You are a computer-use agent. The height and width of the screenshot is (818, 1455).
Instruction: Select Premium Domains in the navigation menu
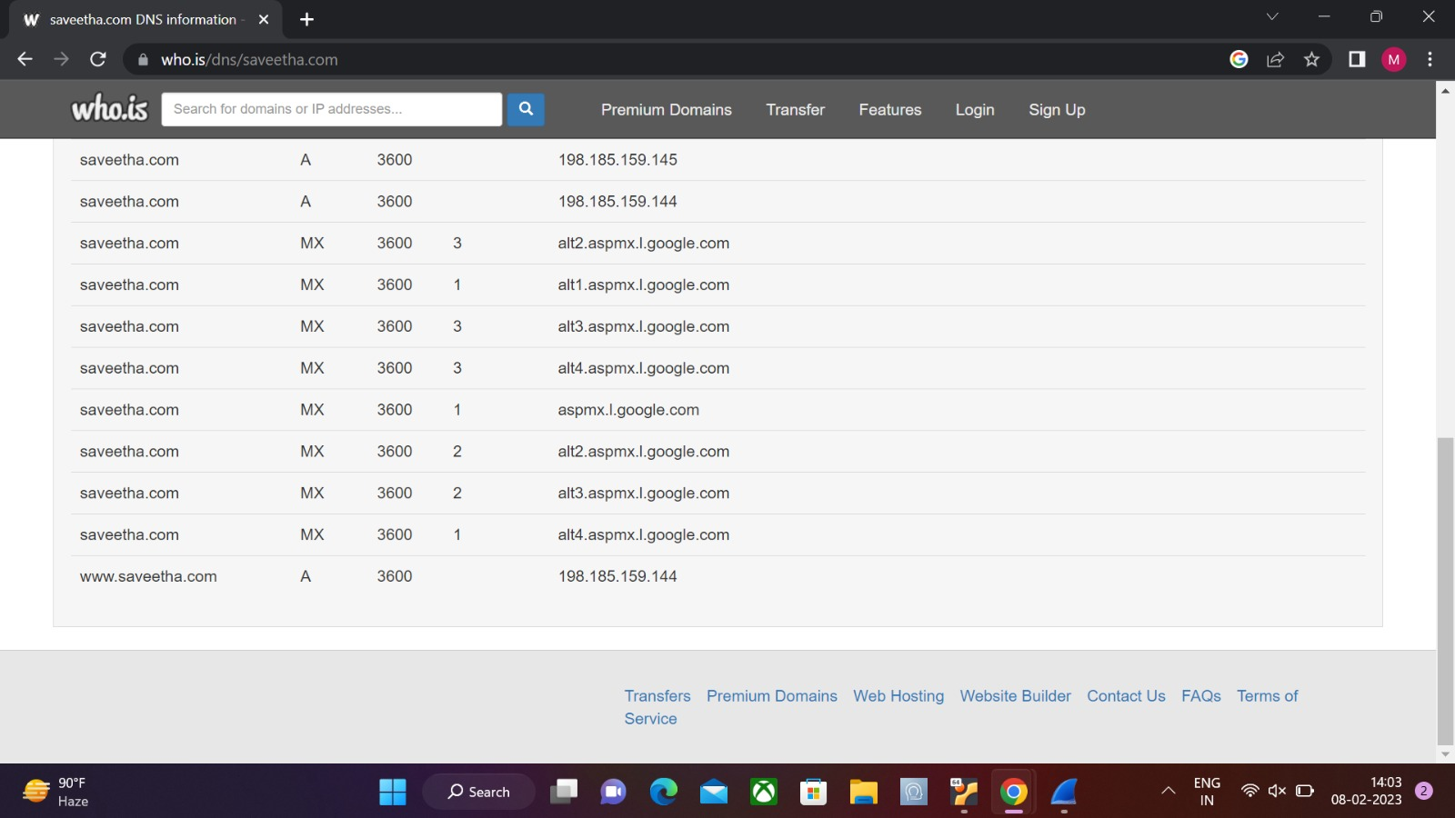(666, 109)
